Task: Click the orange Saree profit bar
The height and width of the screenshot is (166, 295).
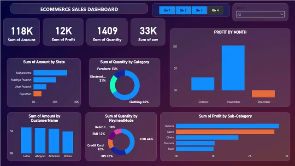Action: pos(225,132)
